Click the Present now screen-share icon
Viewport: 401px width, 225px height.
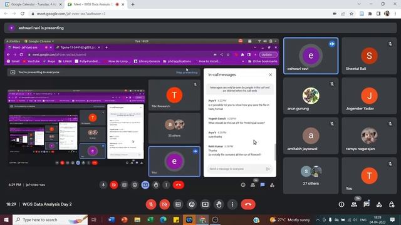click(x=205, y=204)
